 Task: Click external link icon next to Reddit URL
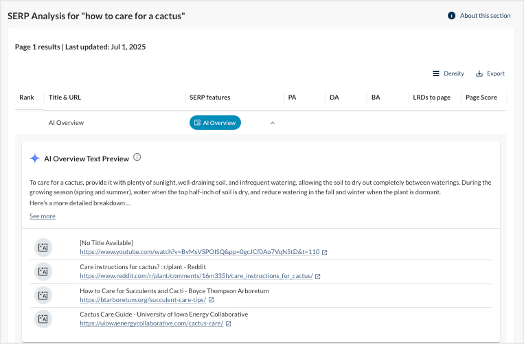point(318,276)
